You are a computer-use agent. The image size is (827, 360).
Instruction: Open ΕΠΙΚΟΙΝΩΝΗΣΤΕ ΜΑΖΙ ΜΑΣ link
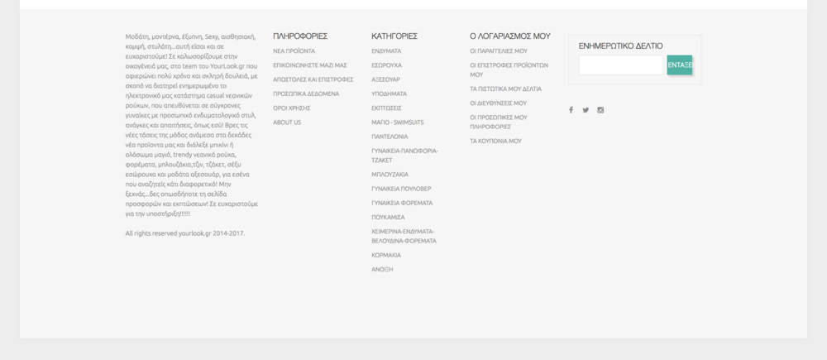(309, 65)
